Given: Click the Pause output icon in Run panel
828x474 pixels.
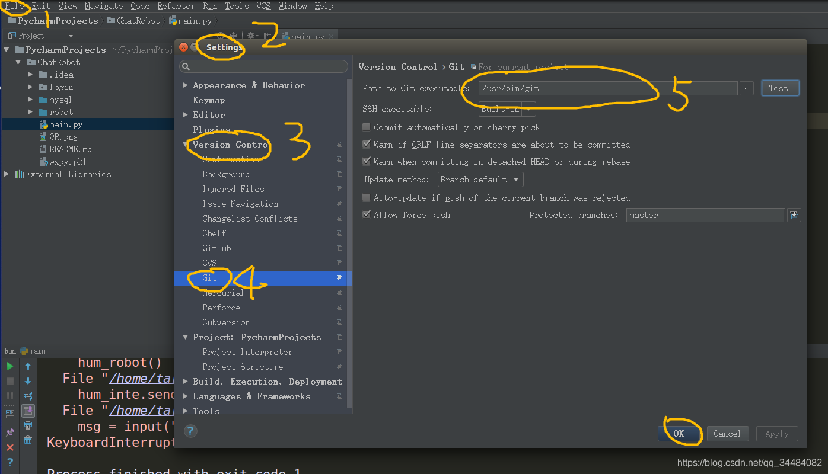Looking at the screenshot, I should [x=10, y=396].
